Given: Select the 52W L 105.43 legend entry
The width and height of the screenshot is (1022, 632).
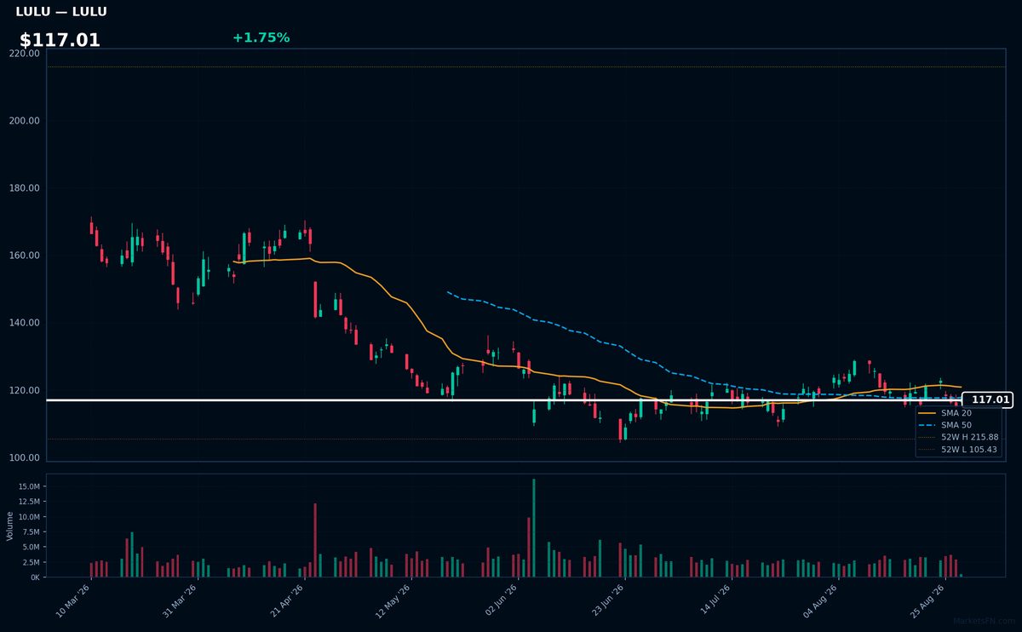Looking at the screenshot, I should click(959, 449).
